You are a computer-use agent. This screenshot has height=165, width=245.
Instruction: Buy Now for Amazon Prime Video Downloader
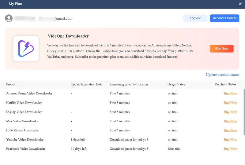click(230, 94)
